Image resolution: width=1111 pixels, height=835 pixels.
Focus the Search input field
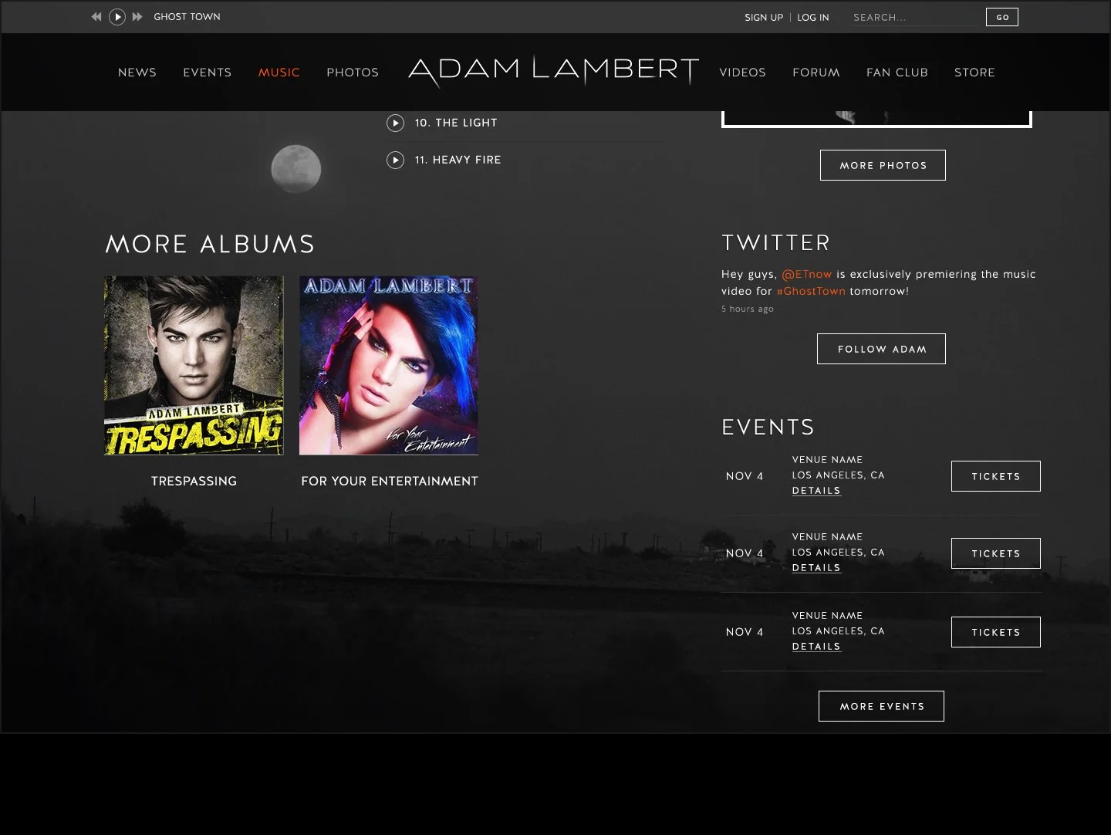click(915, 17)
